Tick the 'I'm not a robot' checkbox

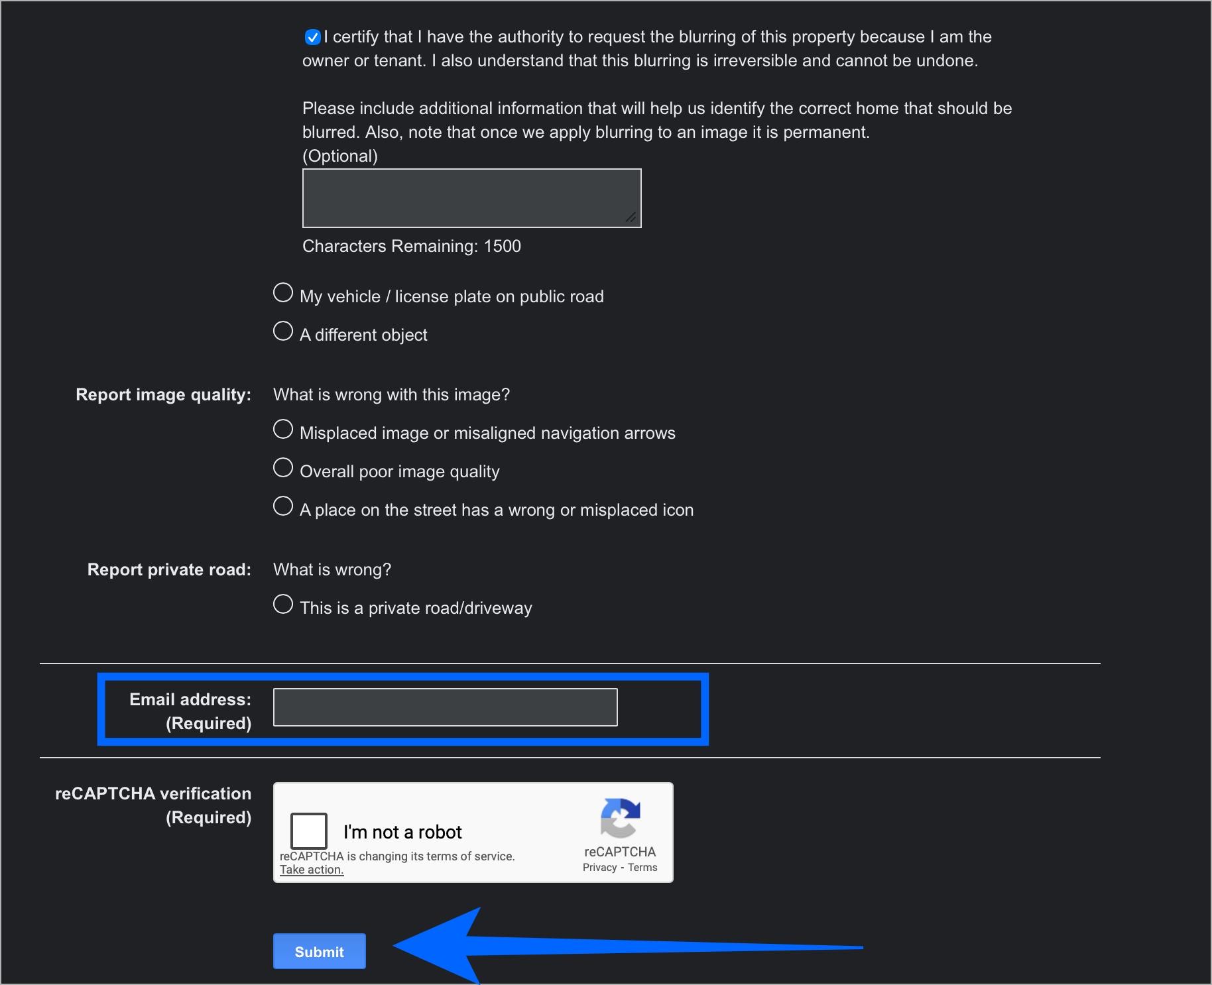[x=309, y=831]
